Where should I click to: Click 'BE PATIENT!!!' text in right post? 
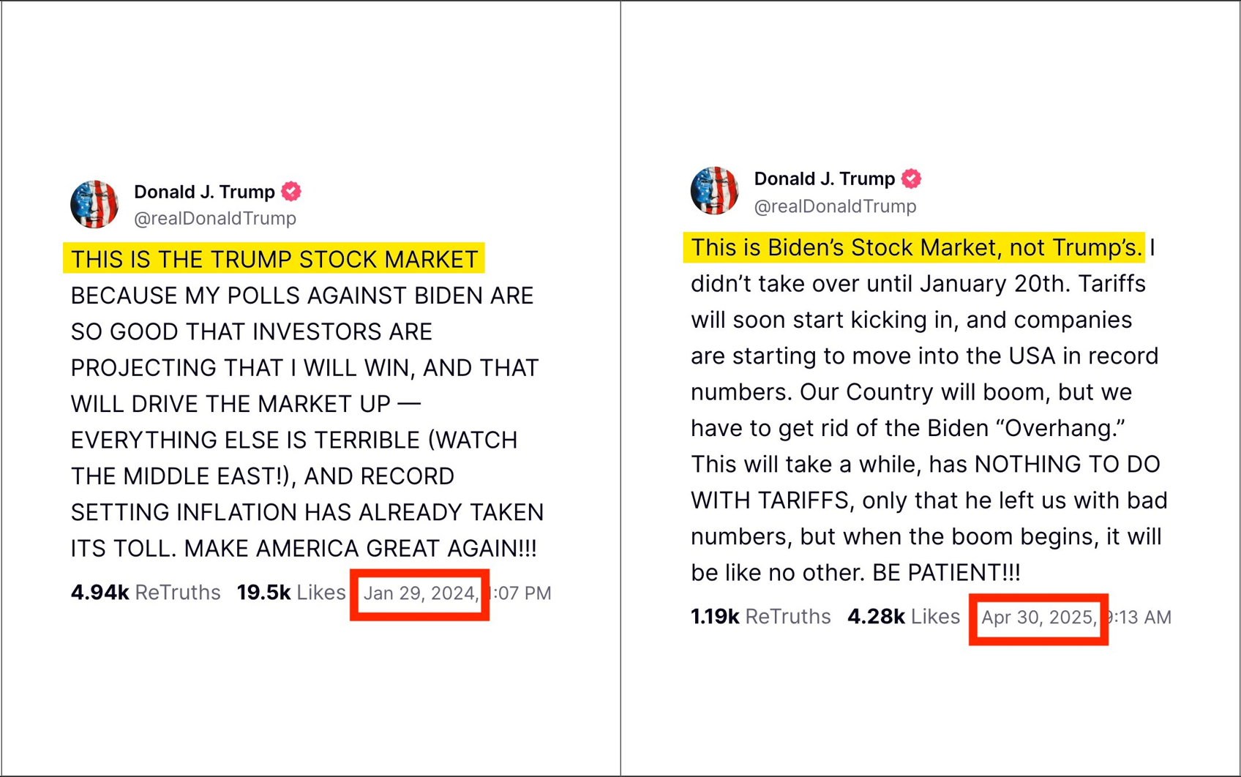click(946, 572)
